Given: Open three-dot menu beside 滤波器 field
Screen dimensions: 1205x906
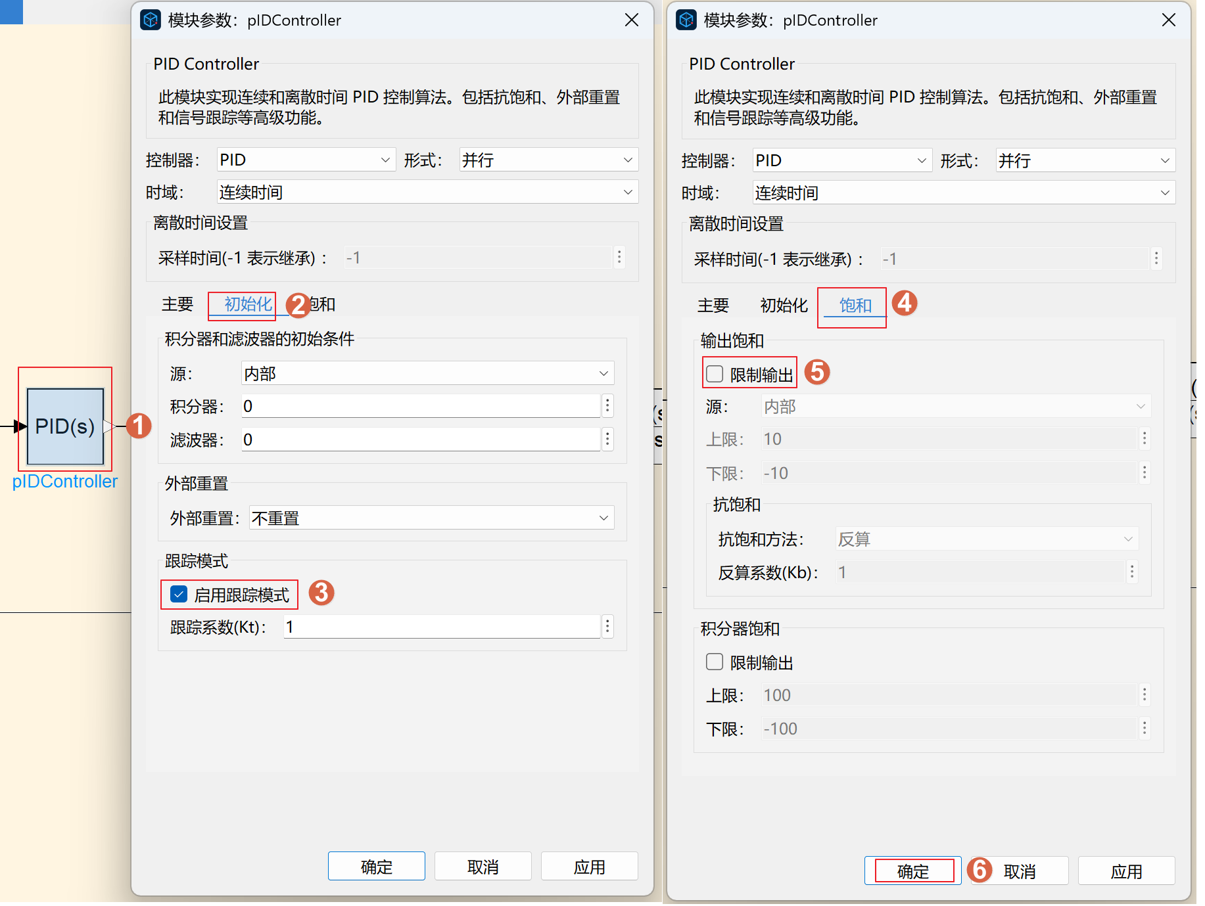Looking at the screenshot, I should [x=607, y=440].
